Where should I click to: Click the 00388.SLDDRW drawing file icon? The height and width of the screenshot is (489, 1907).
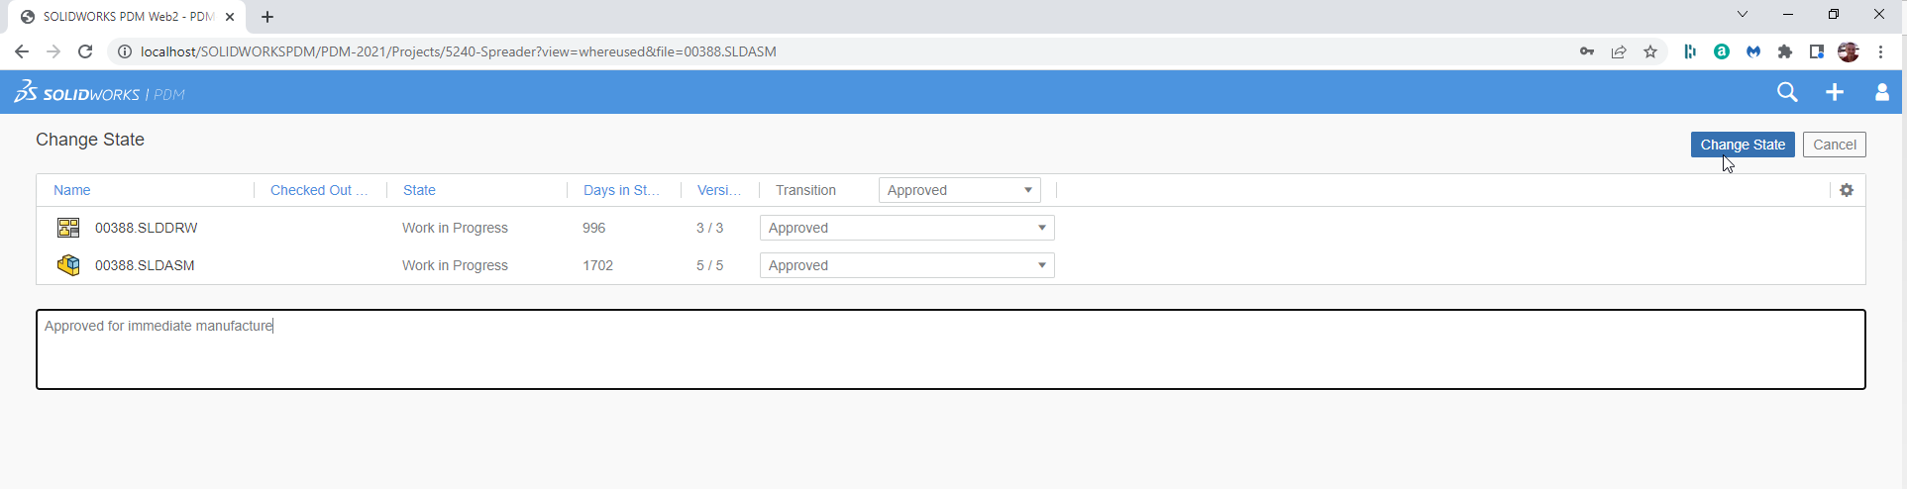(x=68, y=228)
